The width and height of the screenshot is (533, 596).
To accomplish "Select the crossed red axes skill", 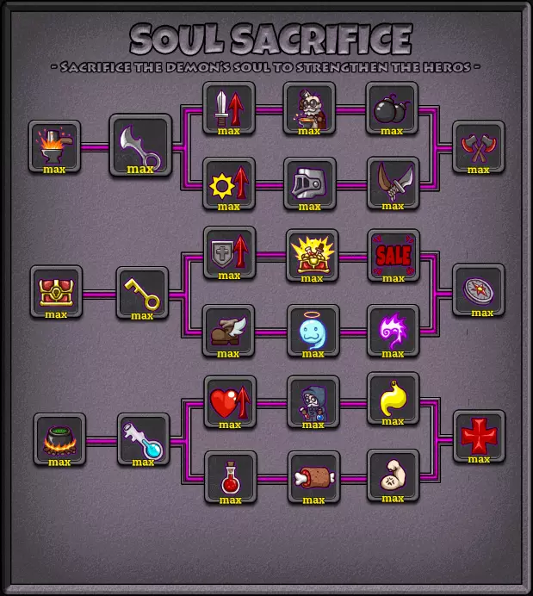I will tap(479, 146).
